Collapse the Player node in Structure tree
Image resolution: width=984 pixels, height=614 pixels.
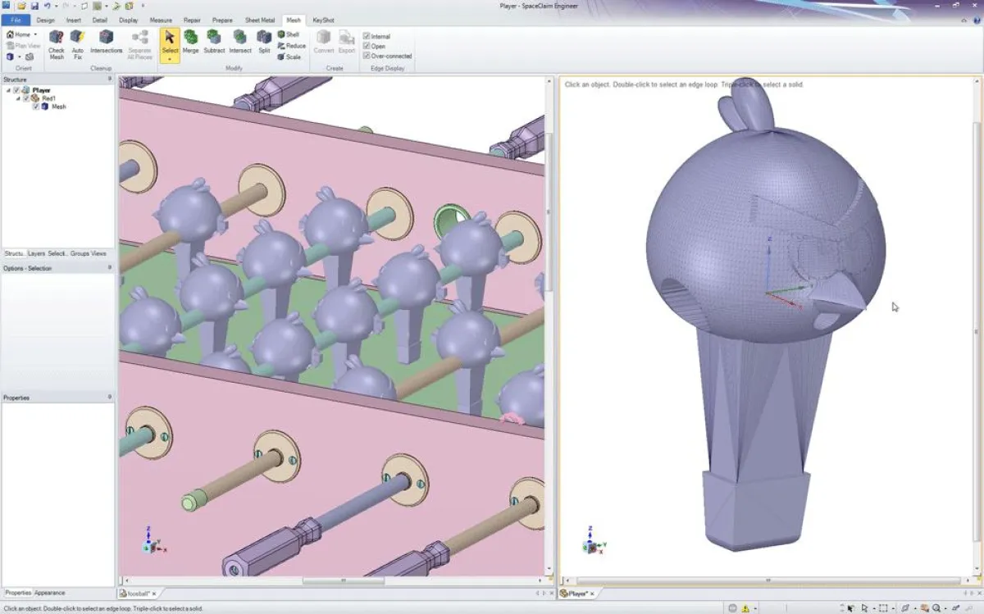pos(8,90)
